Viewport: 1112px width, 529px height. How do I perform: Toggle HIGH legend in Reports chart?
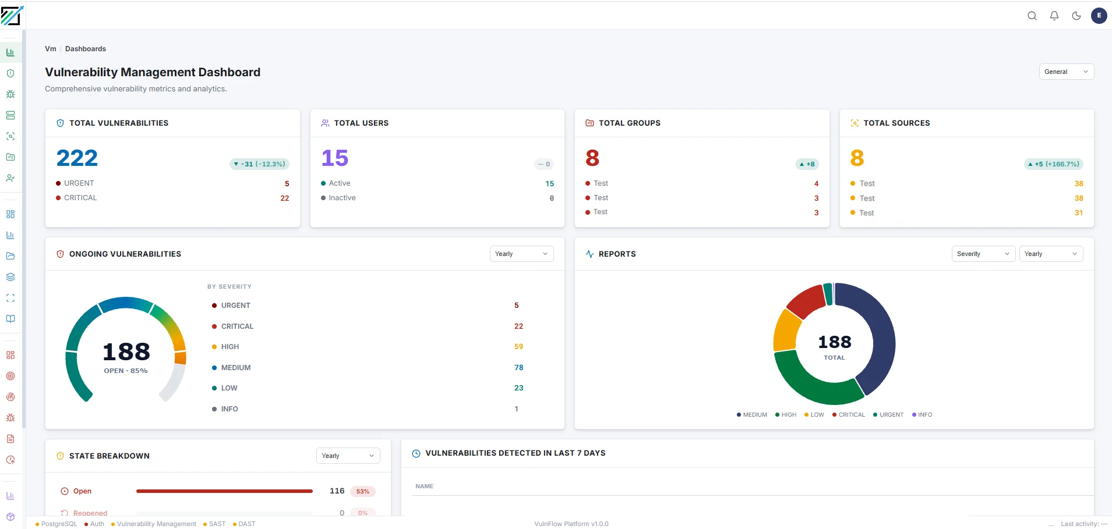pyautogui.click(x=786, y=415)
